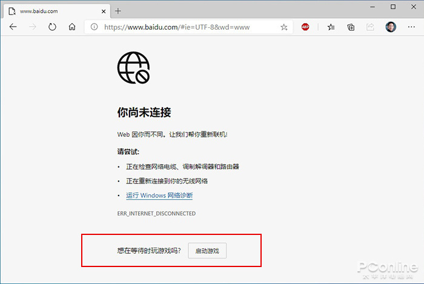Open Settings and more ellipsis menu
424x284 pixels.
pos(411,27)
